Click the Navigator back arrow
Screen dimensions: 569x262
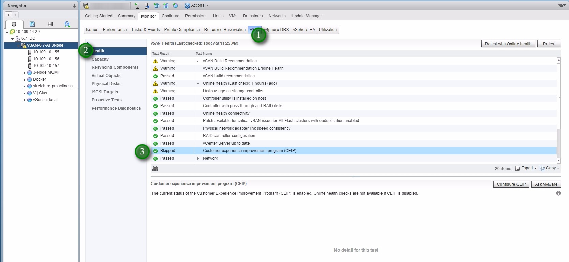click(9, 15)
